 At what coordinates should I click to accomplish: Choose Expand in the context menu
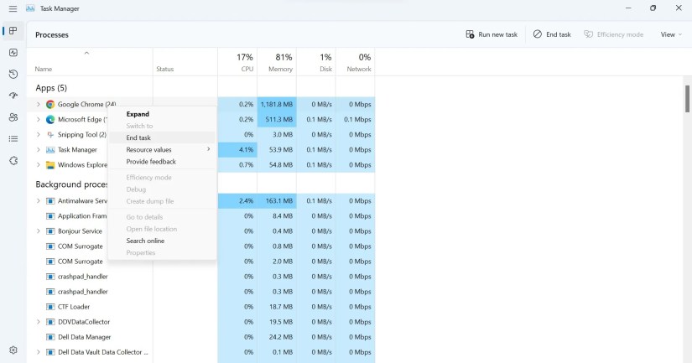click(x=162, y=114)
